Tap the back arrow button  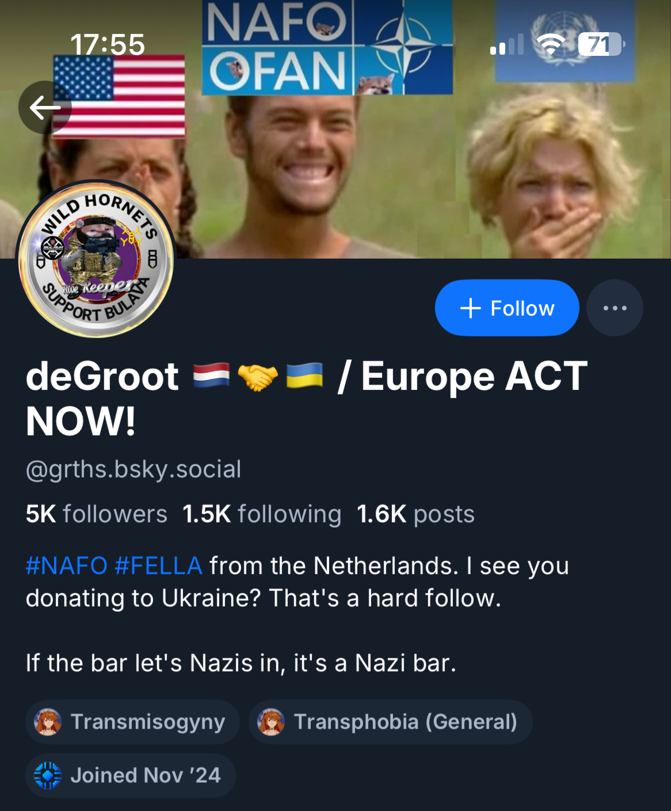coord(45,107)
